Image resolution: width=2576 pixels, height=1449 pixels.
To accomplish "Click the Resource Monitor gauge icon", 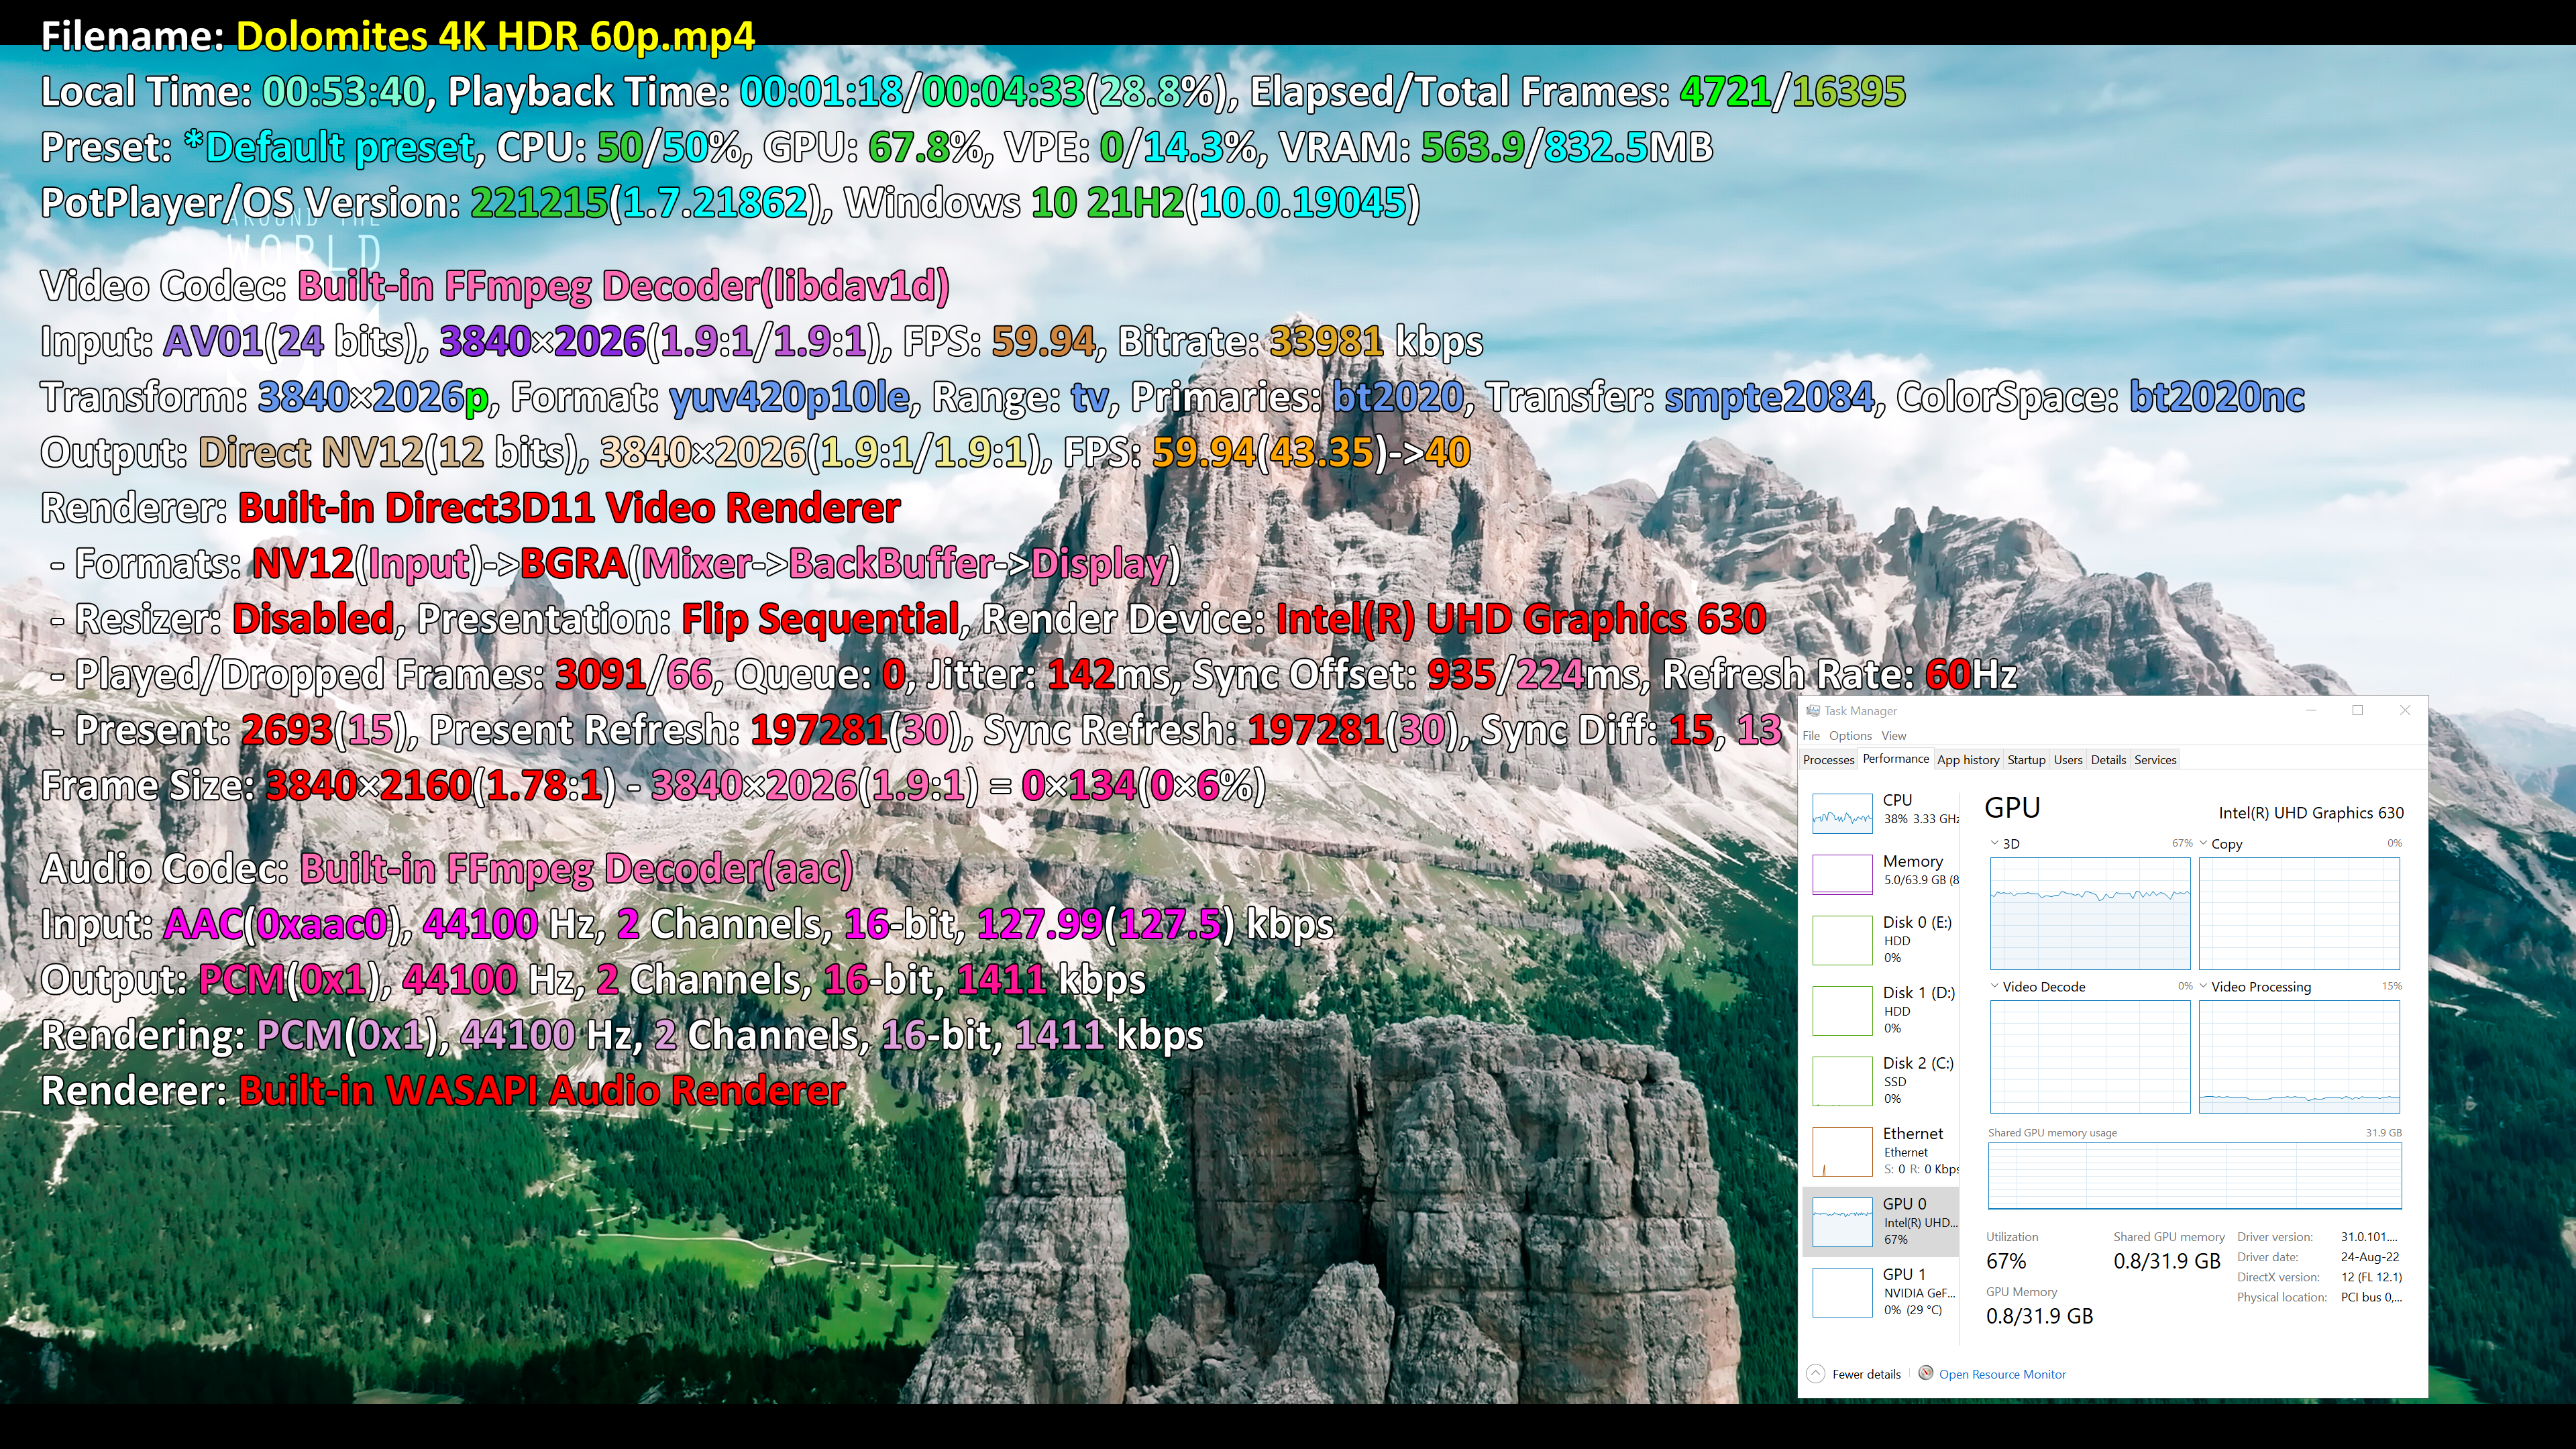I will coord(1925,1373).
